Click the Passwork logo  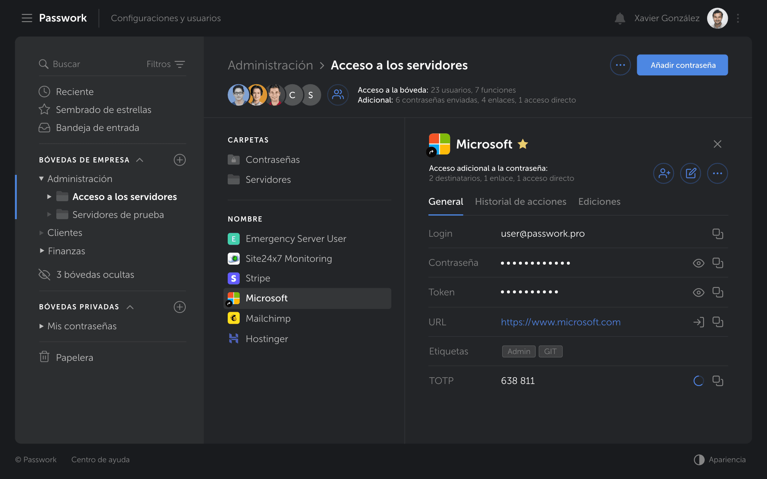[x=63, y=18]
